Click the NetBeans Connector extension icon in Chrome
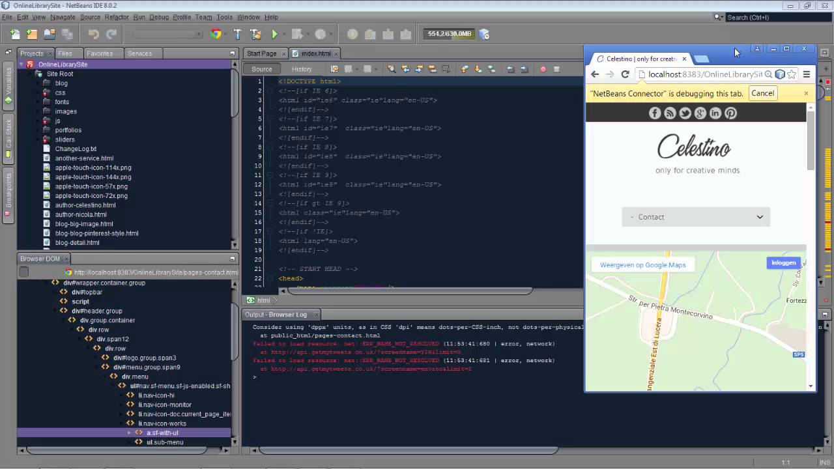Viewport: 834px width, 469px height. point(779,74)
